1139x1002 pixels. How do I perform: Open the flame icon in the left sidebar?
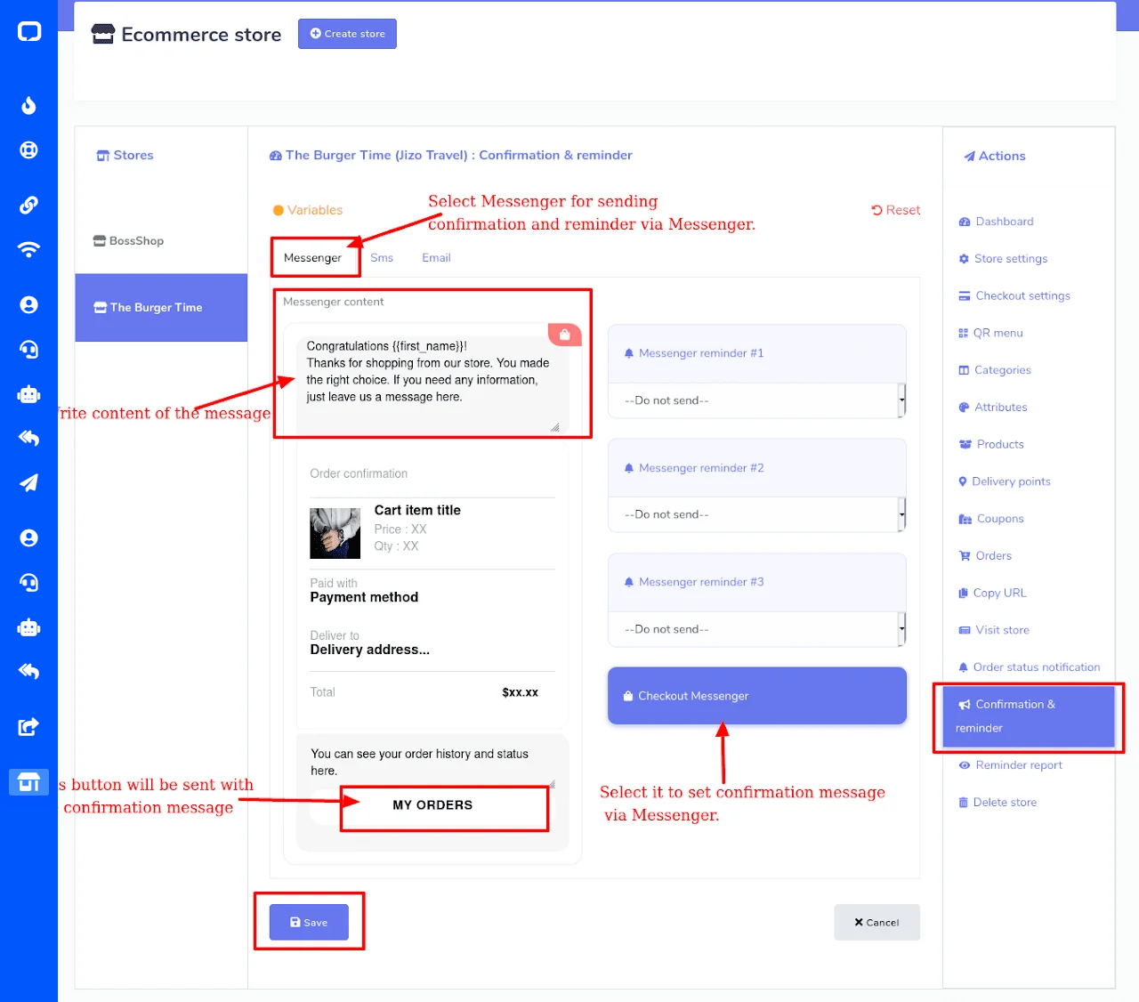(x=28, y=105)
